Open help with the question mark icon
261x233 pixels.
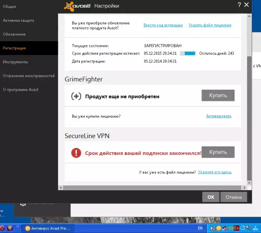(x=239, y=5)
